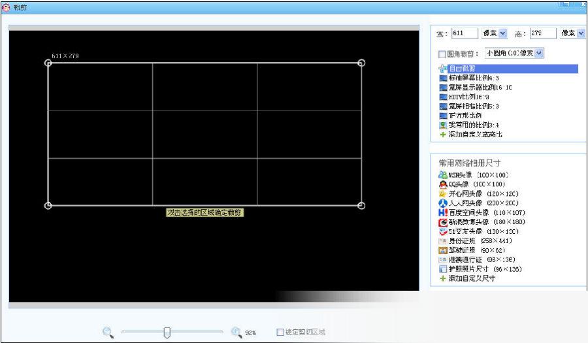
Task: Choose the QQ头像 penguin icon
Action: point(443,184)
